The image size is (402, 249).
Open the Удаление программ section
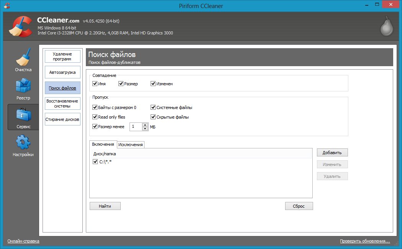62,57
